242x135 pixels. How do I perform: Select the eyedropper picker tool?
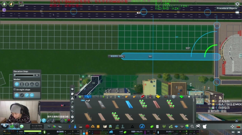[72, 121]
